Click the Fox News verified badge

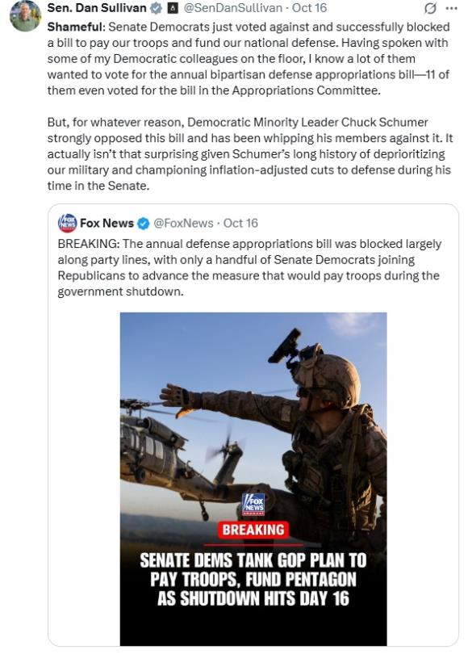tap(144, 224)
